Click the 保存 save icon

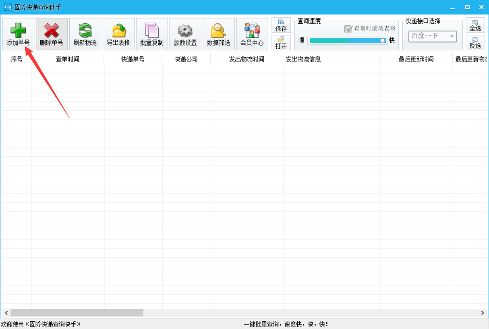[281, 26]
